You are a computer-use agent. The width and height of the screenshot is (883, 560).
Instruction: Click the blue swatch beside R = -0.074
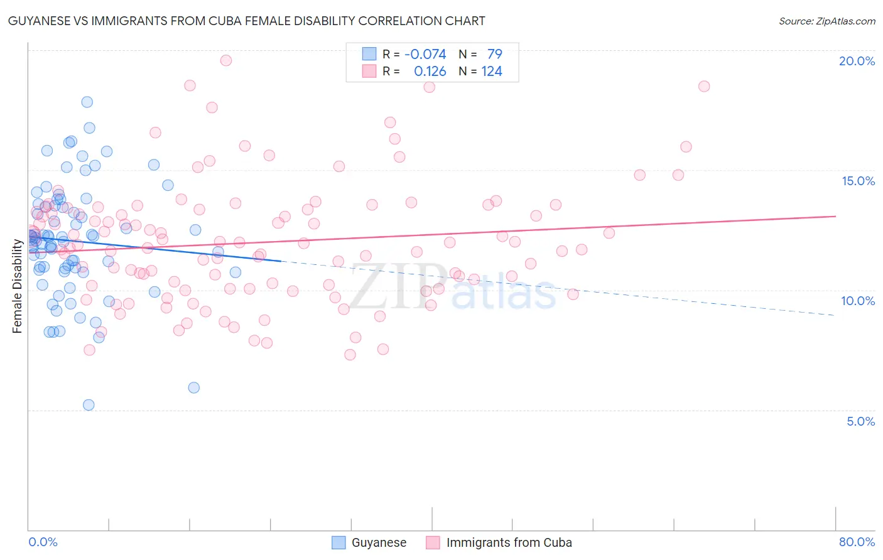(x=369, y=54)
